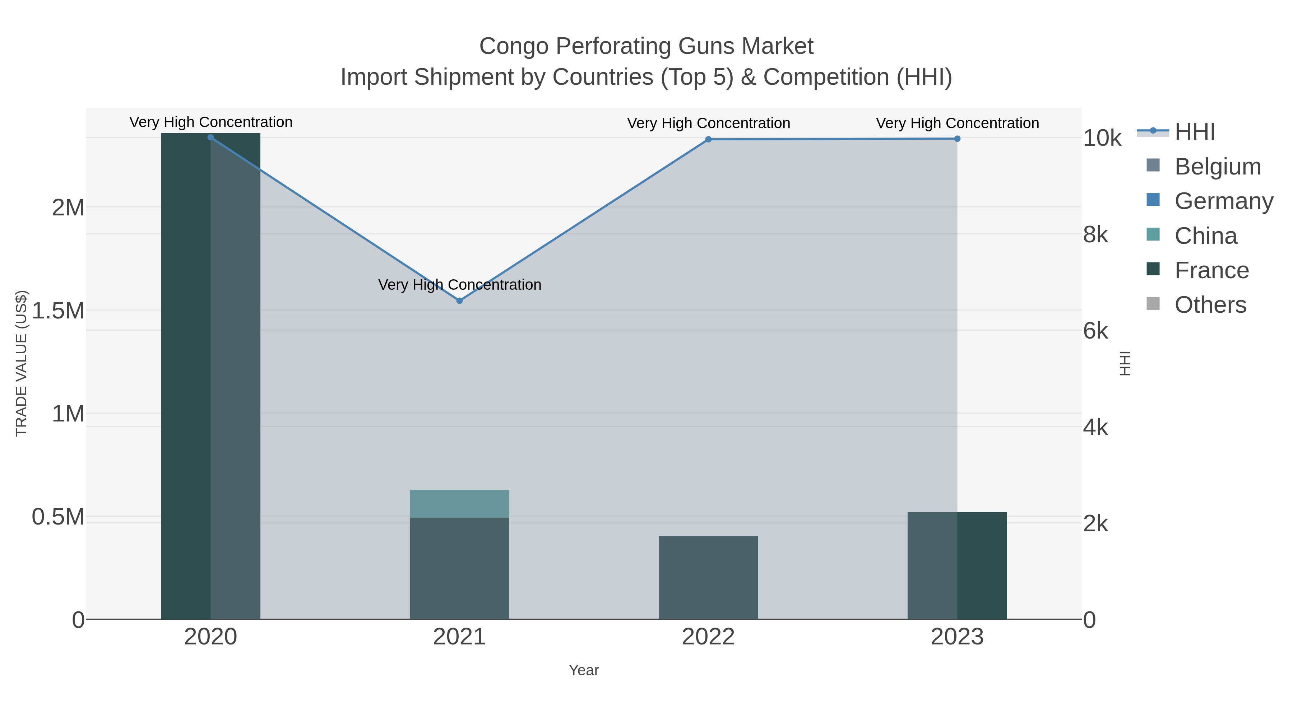
Task: Click the China teal swatch in the legend
Action: click(x=1153, y=234)
